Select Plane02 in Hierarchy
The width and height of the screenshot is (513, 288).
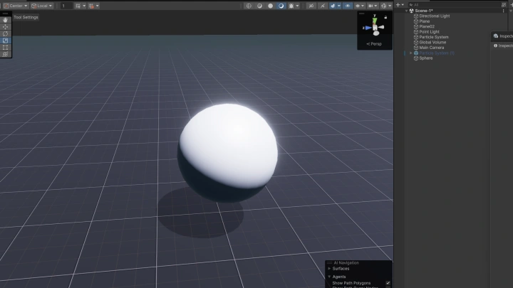pyautogui.click(x=427, y=26)
